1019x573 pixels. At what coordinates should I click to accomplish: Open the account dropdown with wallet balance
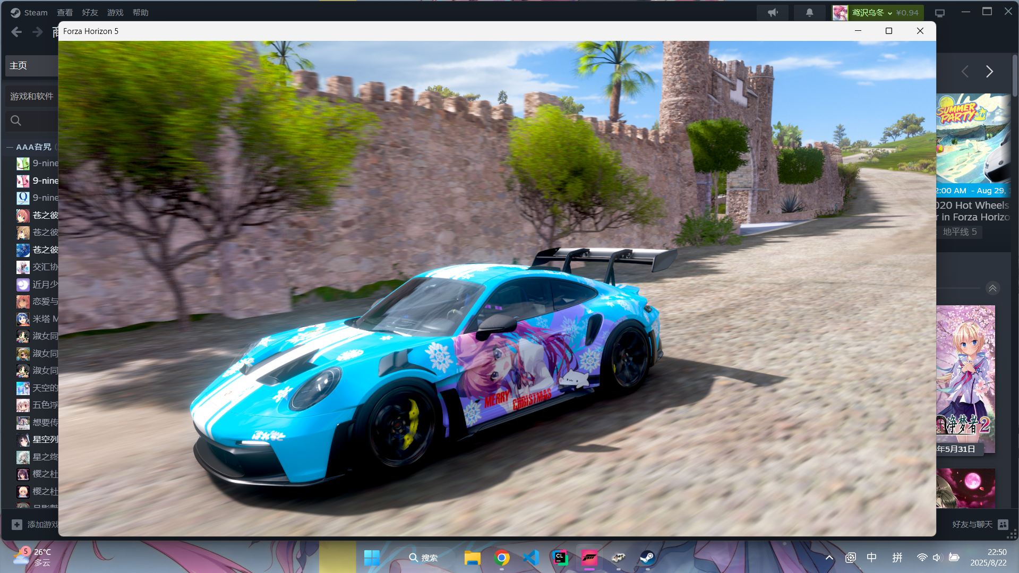[877, 12]
